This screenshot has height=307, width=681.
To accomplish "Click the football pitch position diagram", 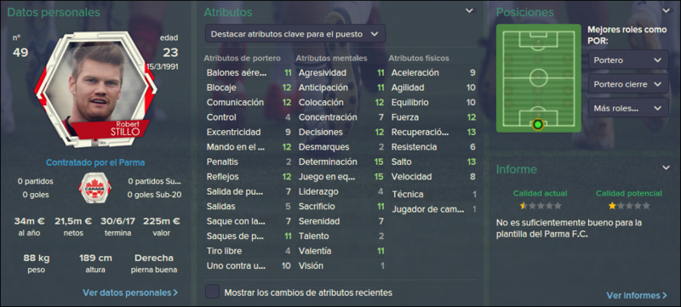I will click(538, 78).
